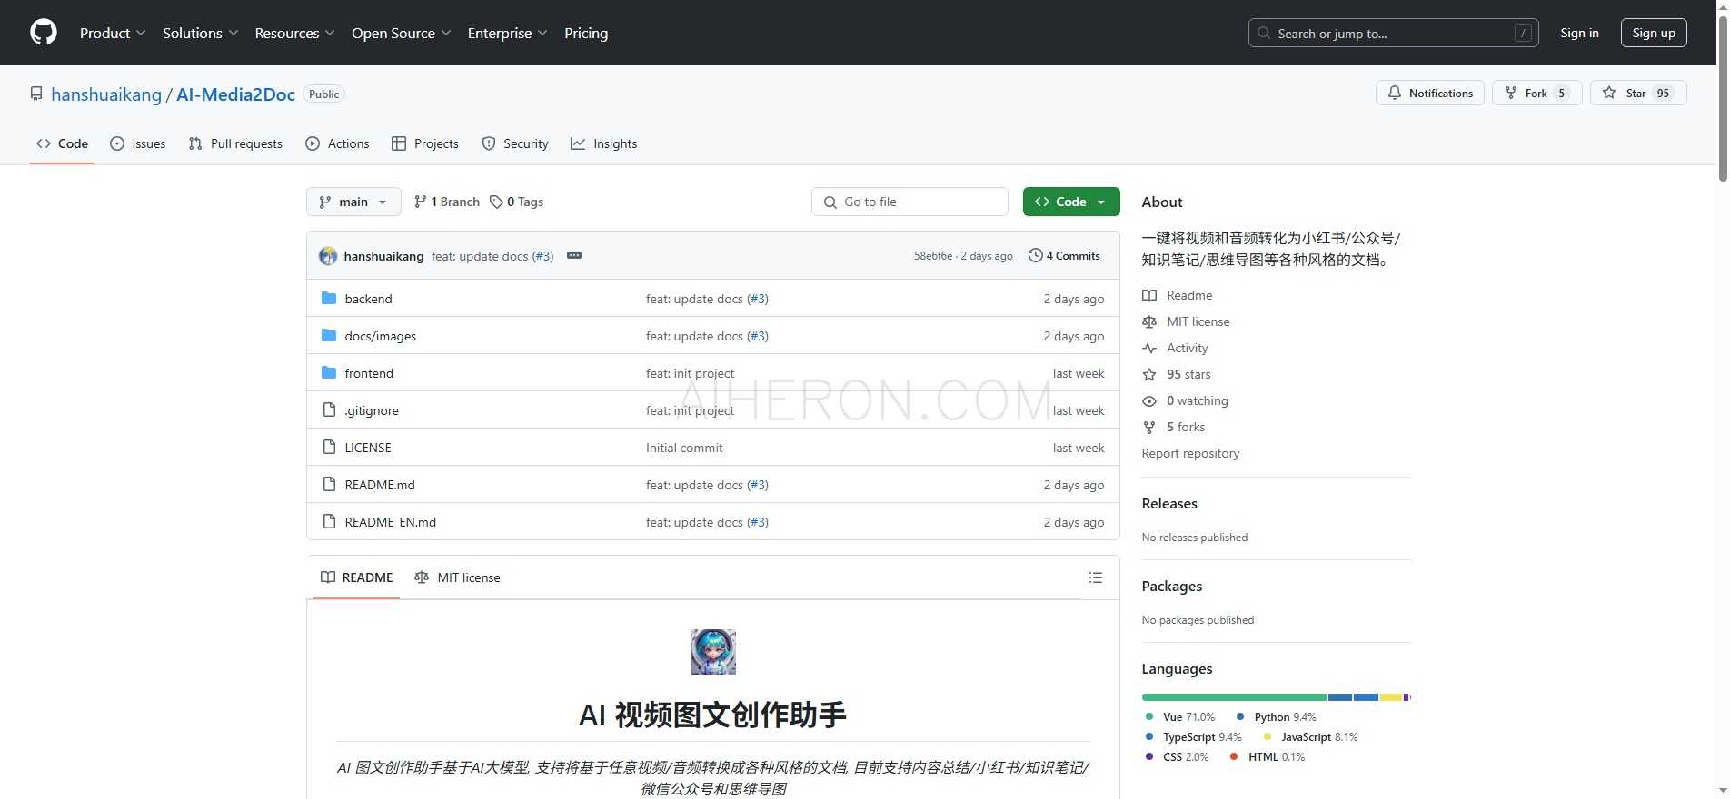The width and height of the screenshot is (1730, 799).
Task: Open the Initial commit message link on LICENSE row
Action: pos(684,448)
